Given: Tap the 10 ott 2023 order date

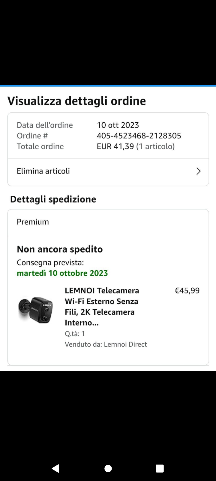Looking at the screenshot, I should tap(118, 125).
